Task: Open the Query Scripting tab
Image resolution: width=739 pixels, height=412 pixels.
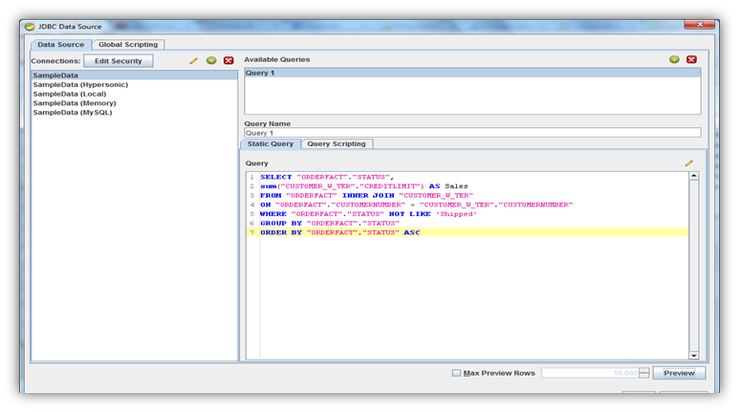Action: (x=337, y=143)
